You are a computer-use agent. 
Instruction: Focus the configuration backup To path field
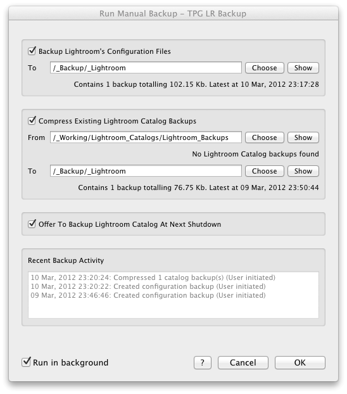click(x=146, y=68)
